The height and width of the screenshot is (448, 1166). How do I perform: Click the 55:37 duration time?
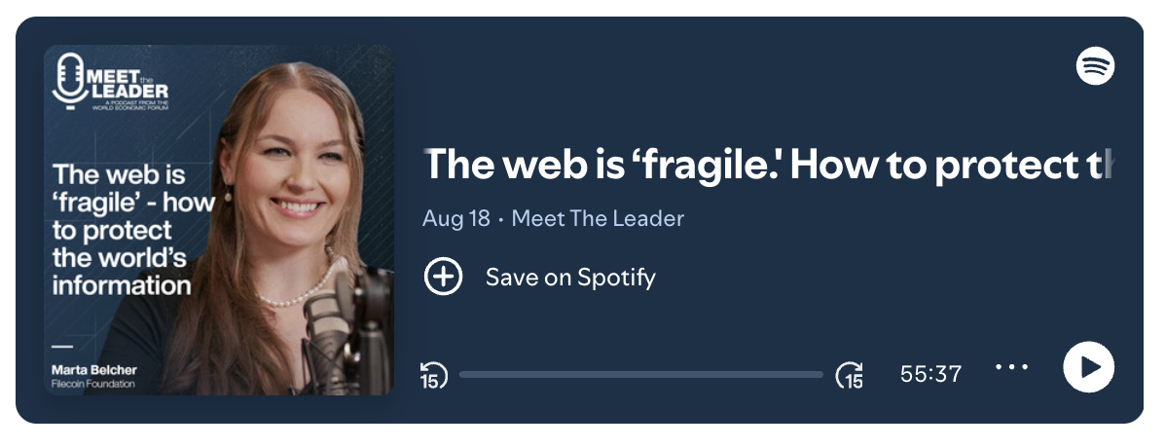coord(930,374)
